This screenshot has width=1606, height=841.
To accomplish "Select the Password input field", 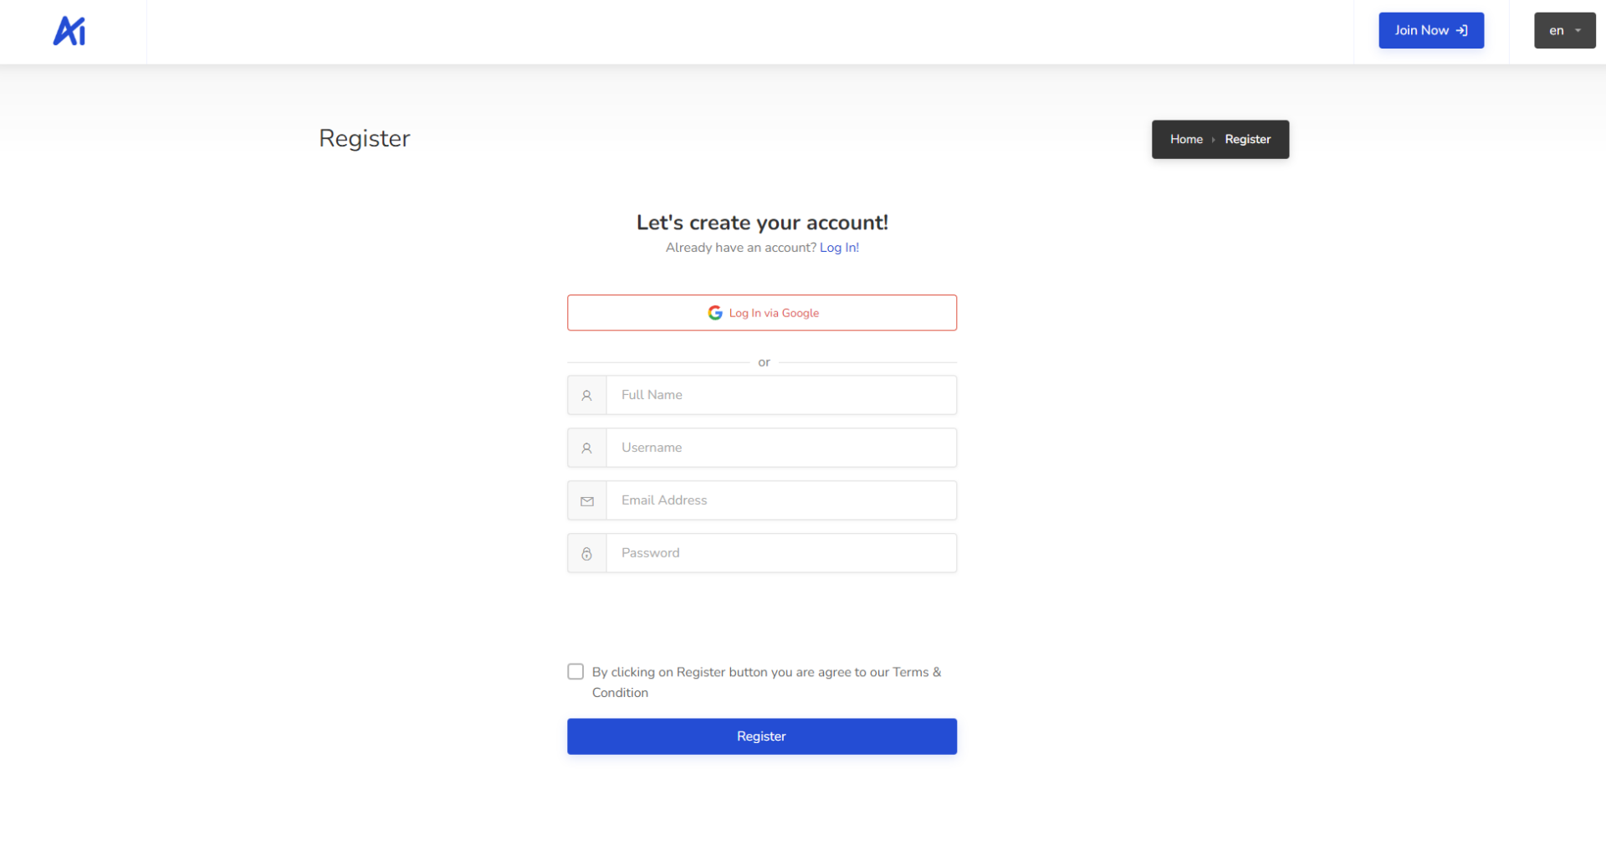I will 781,553.
